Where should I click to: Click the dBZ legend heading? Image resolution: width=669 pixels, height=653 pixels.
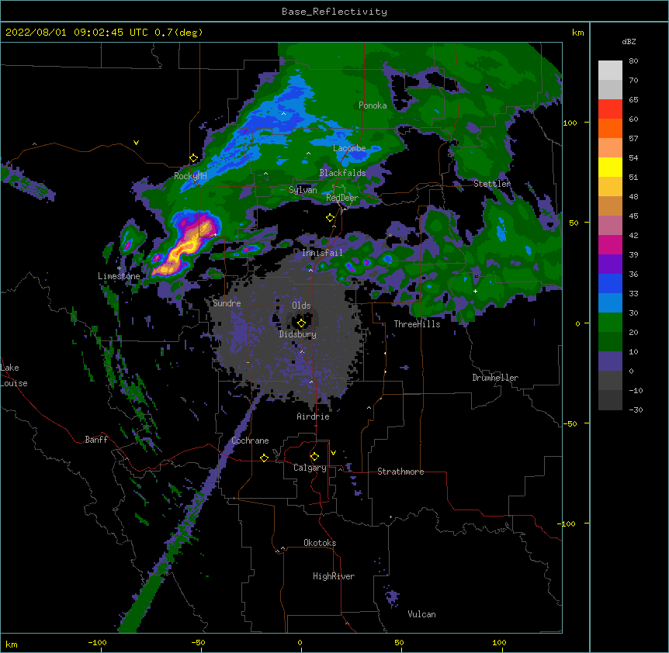pos(629,42)
